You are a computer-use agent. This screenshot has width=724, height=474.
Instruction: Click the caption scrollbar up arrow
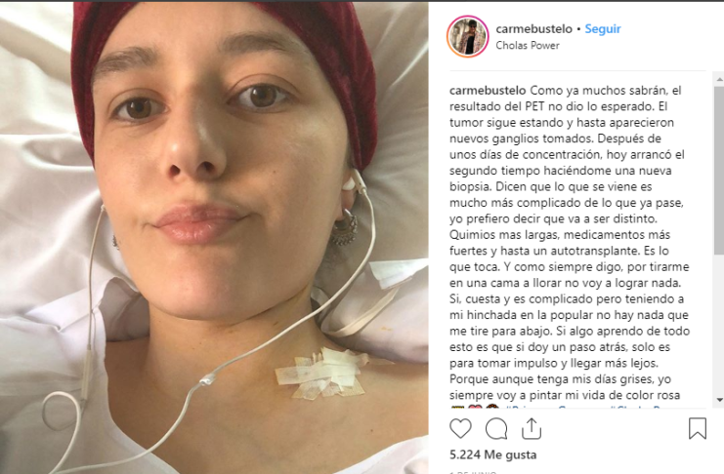click(x=719, y=80)
